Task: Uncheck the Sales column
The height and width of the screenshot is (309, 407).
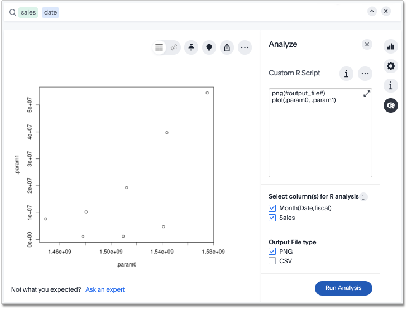Action: (272, 218)
